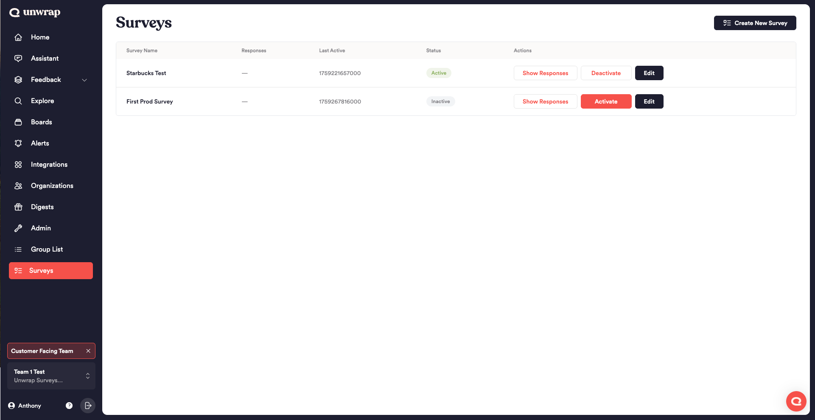Open Organizations from the sidebar
Image resolution: width=815 pixels, height=420 pixels.
pos(52,186)
